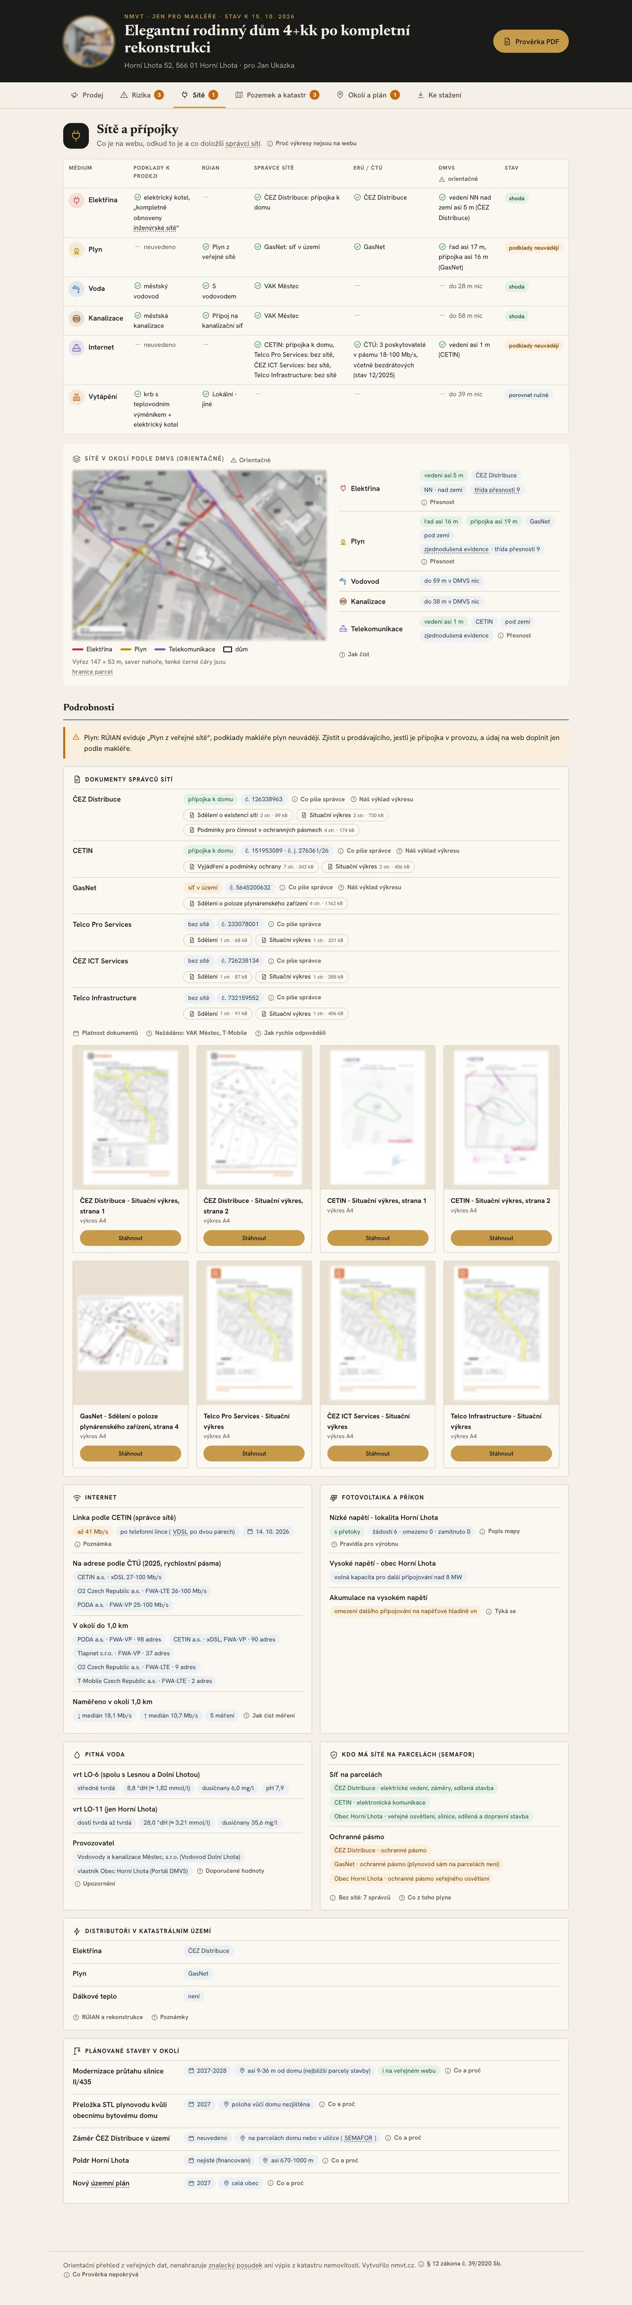Image resolution: width=632 pixels, height=2305 pixels.
Task: Click the Elektřina icon in the table
Action: pyautogui.click(x=77, y=201)
